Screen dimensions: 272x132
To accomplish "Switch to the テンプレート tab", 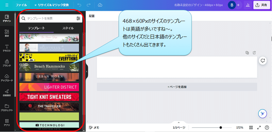I will click(37, 28).
